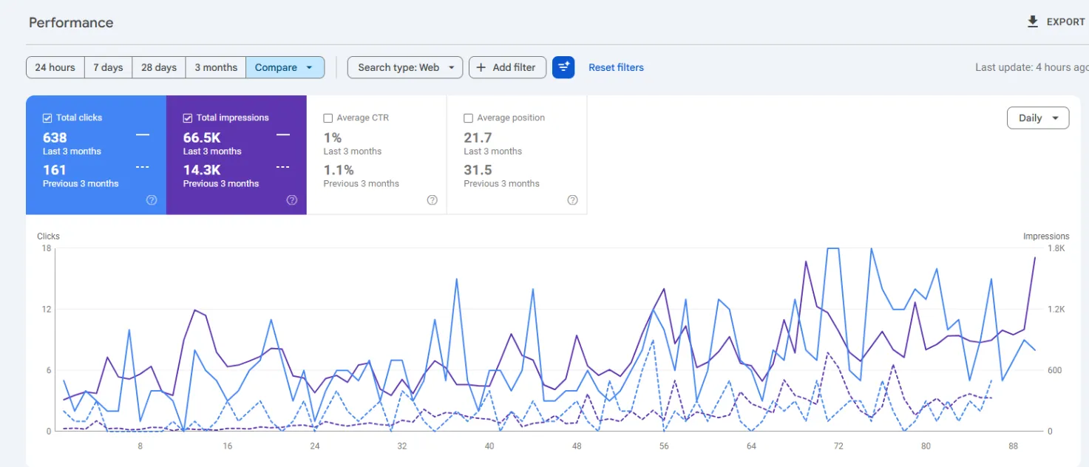Image resolution: width=1089 pixels, height=467 pixels.
Task: Click the help icon on Total clicks card
Action: point(152,200)
